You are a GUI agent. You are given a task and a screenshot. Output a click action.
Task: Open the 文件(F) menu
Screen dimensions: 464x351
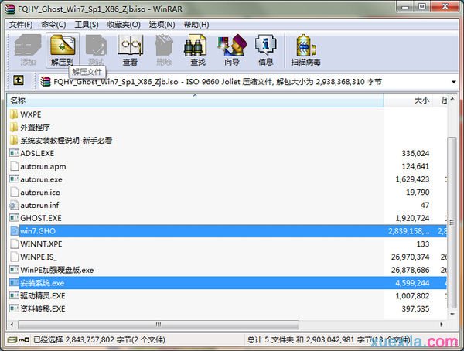23,24
